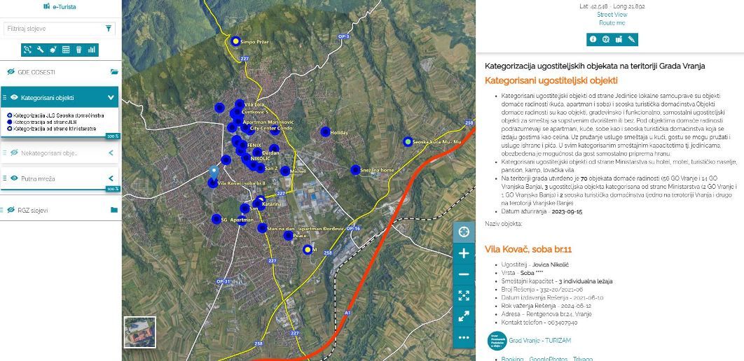Click the Filtriraj slojeve filter input
This screenshot has width=744, height=361.
click(53, 29)
